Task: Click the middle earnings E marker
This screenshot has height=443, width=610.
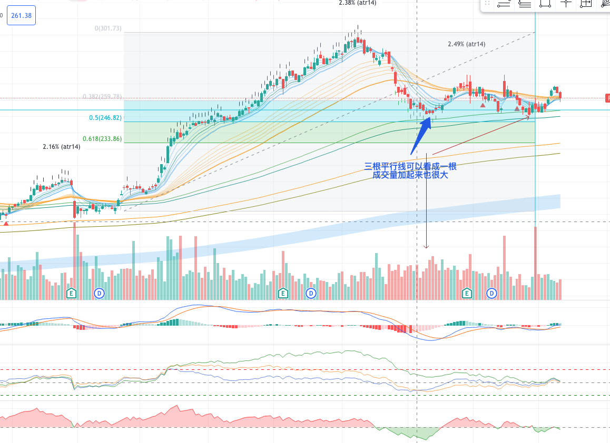Action: pyautogui.click(x=283, y=293)
